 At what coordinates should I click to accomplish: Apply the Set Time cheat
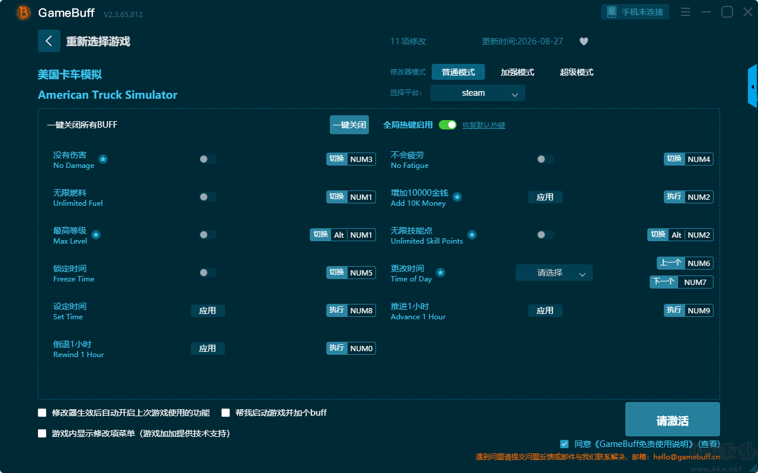(208, 310)
